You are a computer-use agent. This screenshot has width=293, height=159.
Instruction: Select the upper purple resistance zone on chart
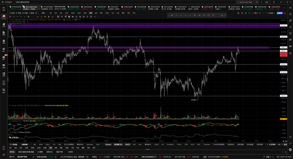[144, 25]
